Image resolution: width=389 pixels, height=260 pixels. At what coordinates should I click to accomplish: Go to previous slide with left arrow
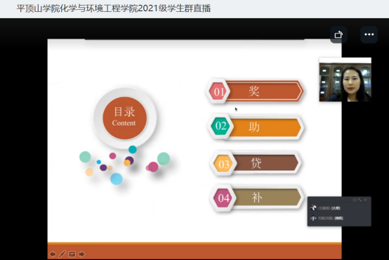(x=53, y=254)
